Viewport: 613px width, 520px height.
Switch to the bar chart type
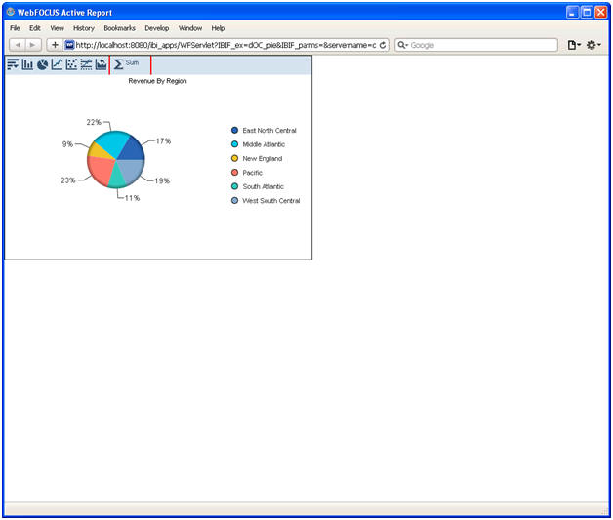(x=27, y=64)
